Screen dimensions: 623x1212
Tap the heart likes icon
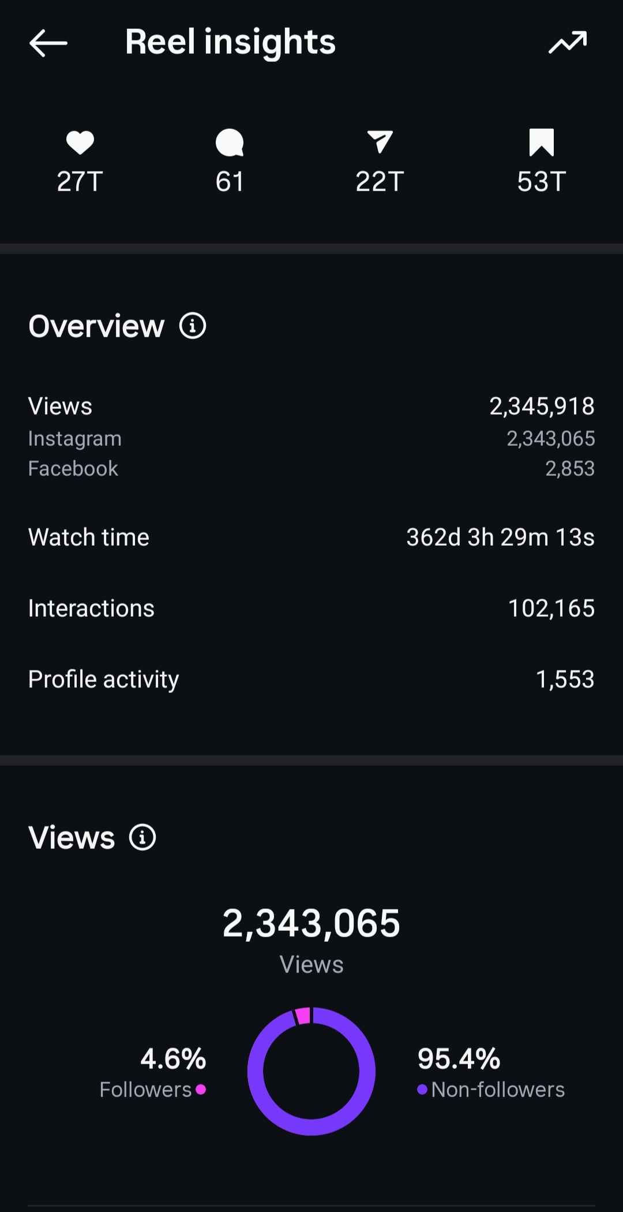[x=80, y=143]
